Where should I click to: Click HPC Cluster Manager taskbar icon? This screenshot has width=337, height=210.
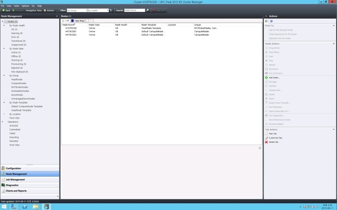(x=46, y=207)
